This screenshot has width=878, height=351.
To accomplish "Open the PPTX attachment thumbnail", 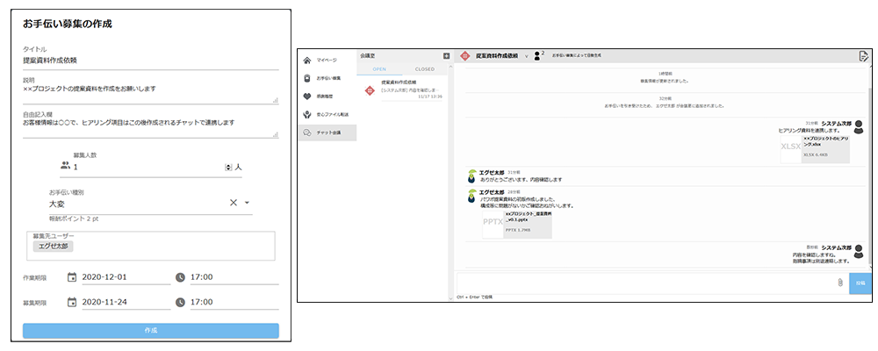I will click(493, 222).
